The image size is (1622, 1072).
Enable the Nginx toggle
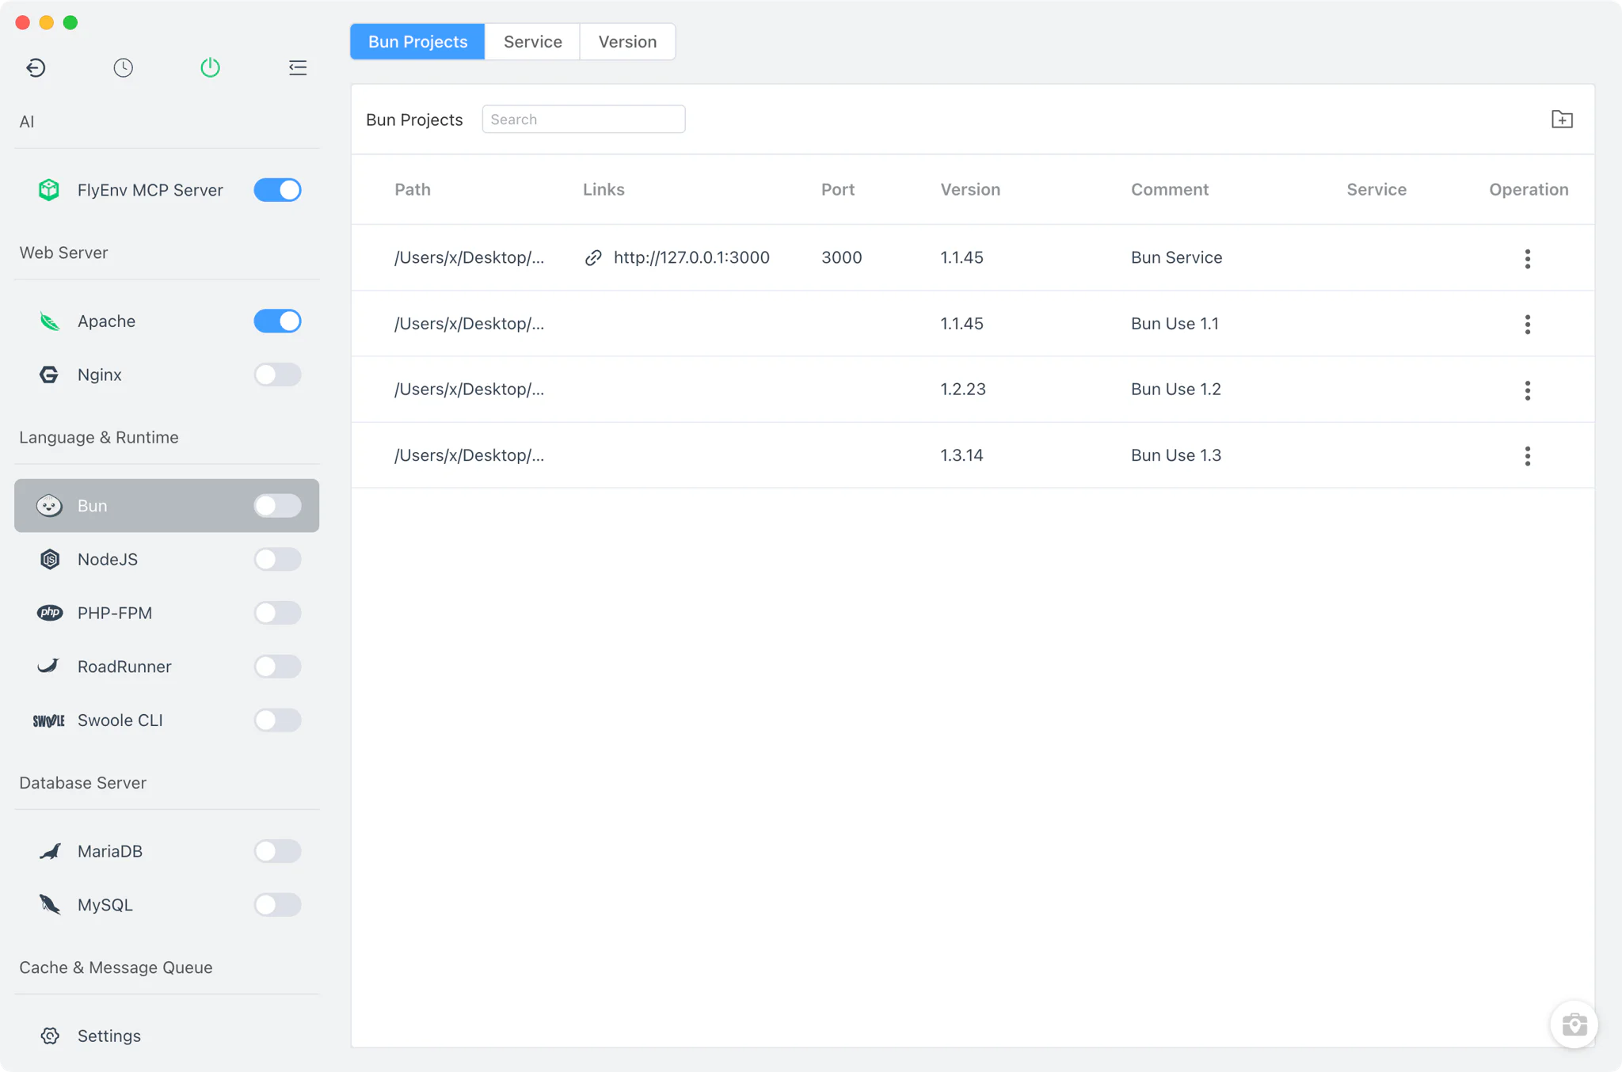coord(277,374)
